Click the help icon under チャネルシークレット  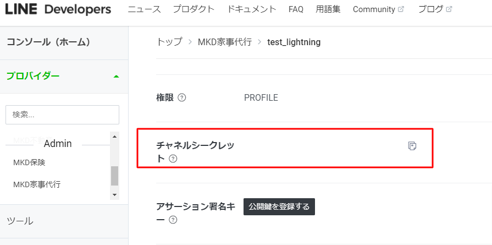click(173, 159)
